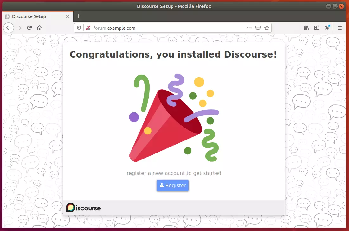Bookmark this page with the star

(267, 28)
